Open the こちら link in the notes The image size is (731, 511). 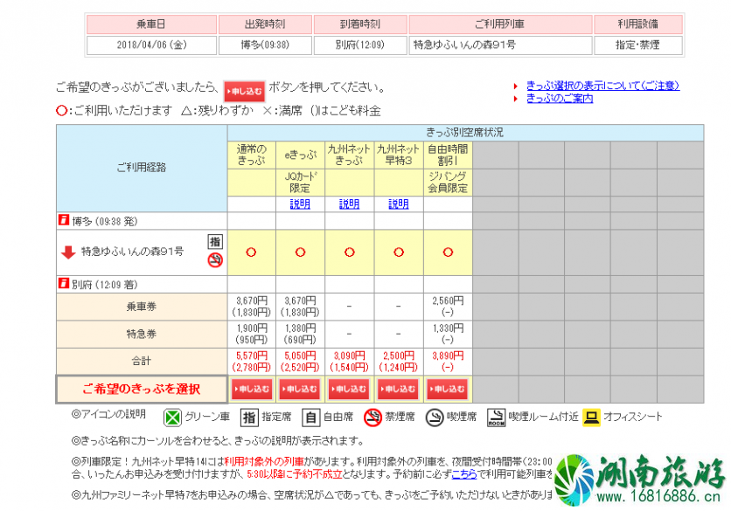point(463,474)
